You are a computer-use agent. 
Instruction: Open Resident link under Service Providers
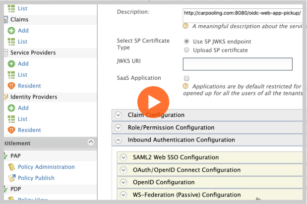point(29,86)
